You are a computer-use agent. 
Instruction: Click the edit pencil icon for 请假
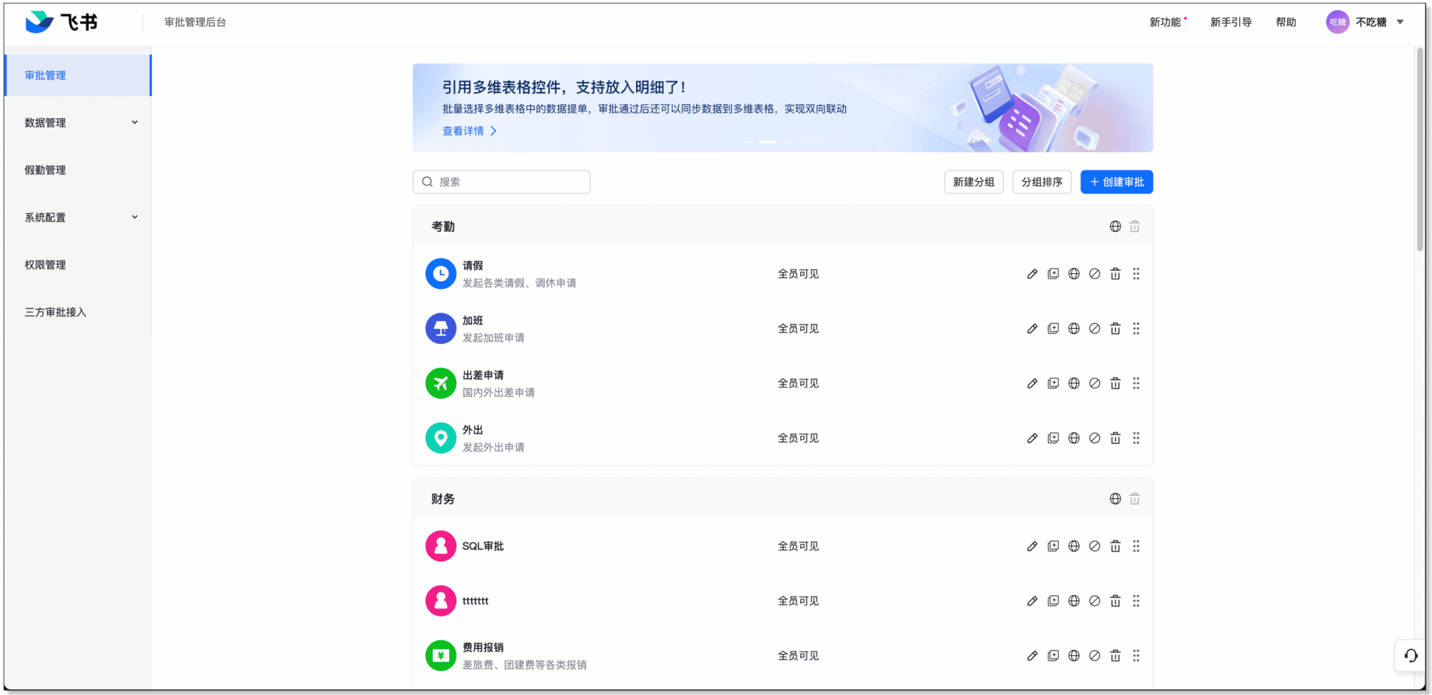click(1032, 274)
